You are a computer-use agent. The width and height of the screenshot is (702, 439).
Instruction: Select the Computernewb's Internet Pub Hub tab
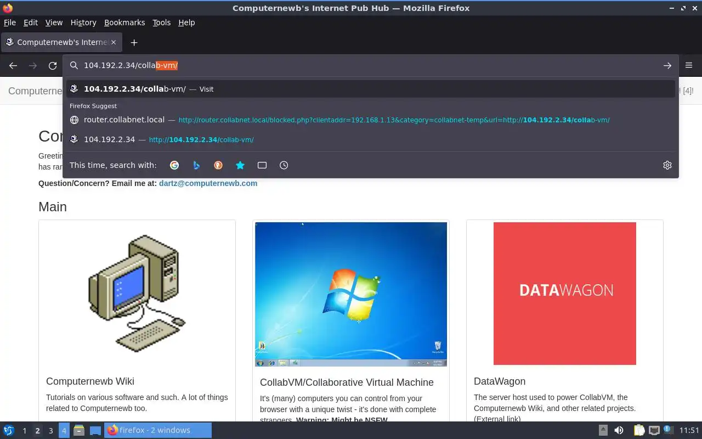coord(61,42)
